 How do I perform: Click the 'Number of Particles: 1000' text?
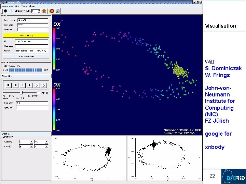click(182, 130)
